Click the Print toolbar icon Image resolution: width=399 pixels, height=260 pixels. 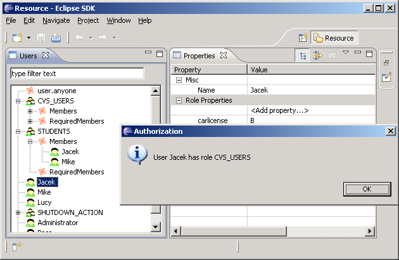(x=56, y=38)
